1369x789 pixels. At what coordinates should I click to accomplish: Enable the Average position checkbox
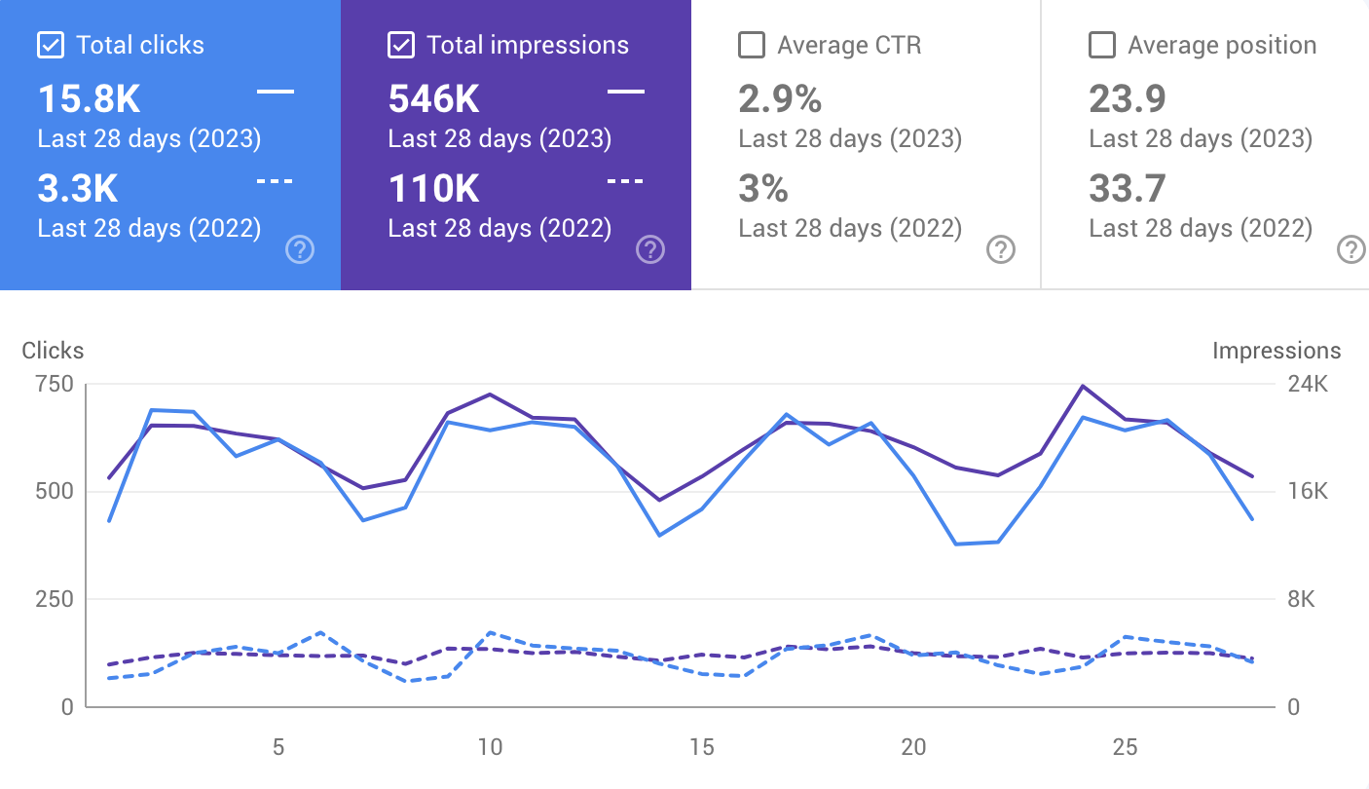tap(1101, 44)
